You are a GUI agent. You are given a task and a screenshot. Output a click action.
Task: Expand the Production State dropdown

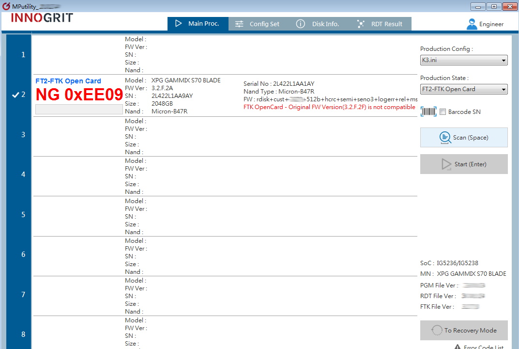pyautogui.click(x=464, y=89)
